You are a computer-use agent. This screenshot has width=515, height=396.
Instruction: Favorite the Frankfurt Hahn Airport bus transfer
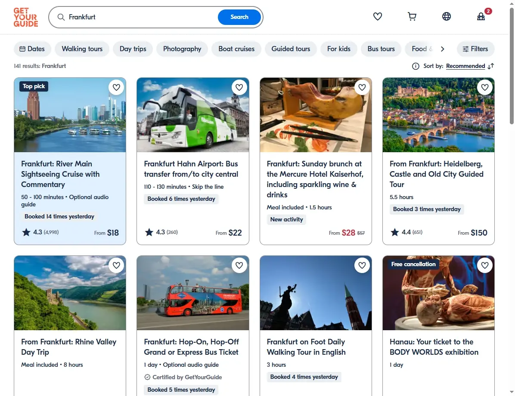pos(239,87)
